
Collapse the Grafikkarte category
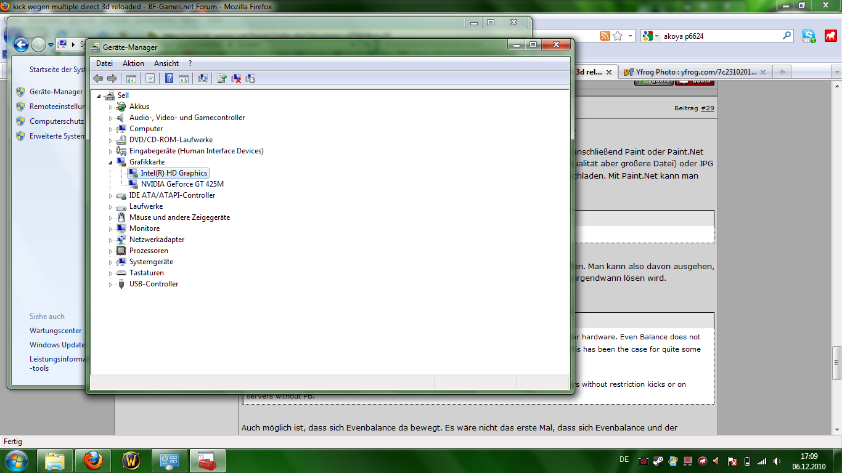pos(111,162)
